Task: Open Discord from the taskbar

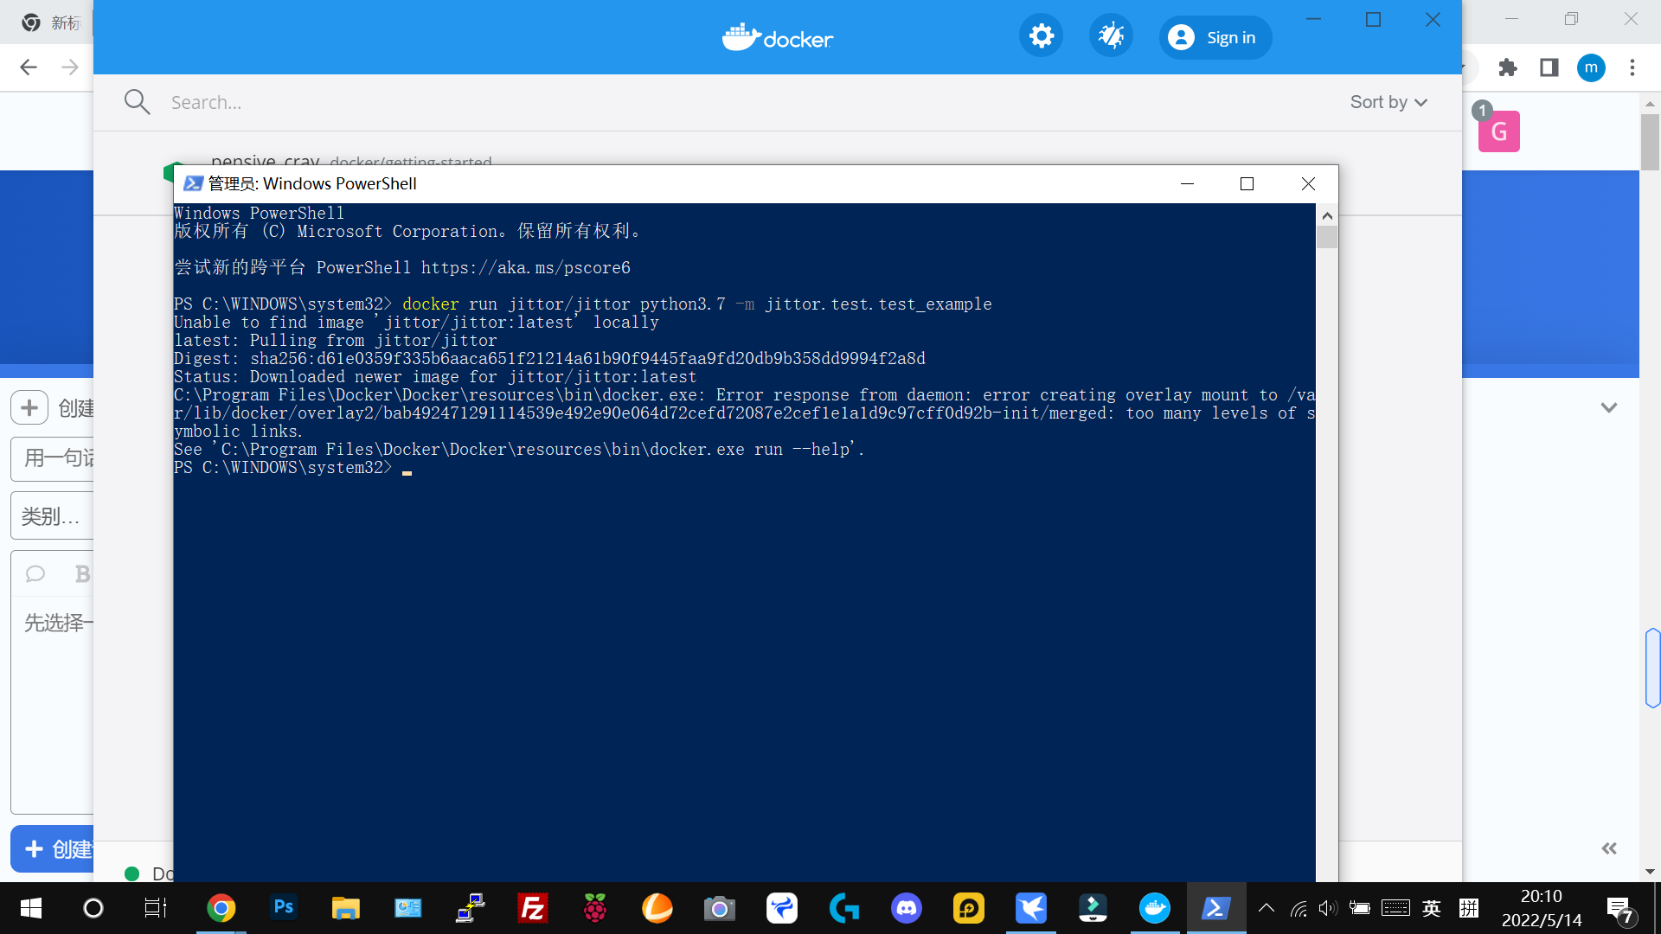Action: (x=907, y=908)
